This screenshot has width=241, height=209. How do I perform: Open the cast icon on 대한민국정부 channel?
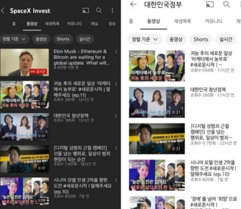tap(210, 5)
